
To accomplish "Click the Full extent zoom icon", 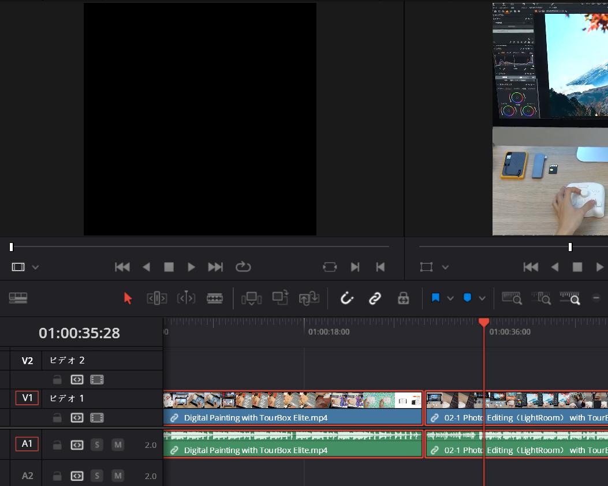I will point(513,298).
